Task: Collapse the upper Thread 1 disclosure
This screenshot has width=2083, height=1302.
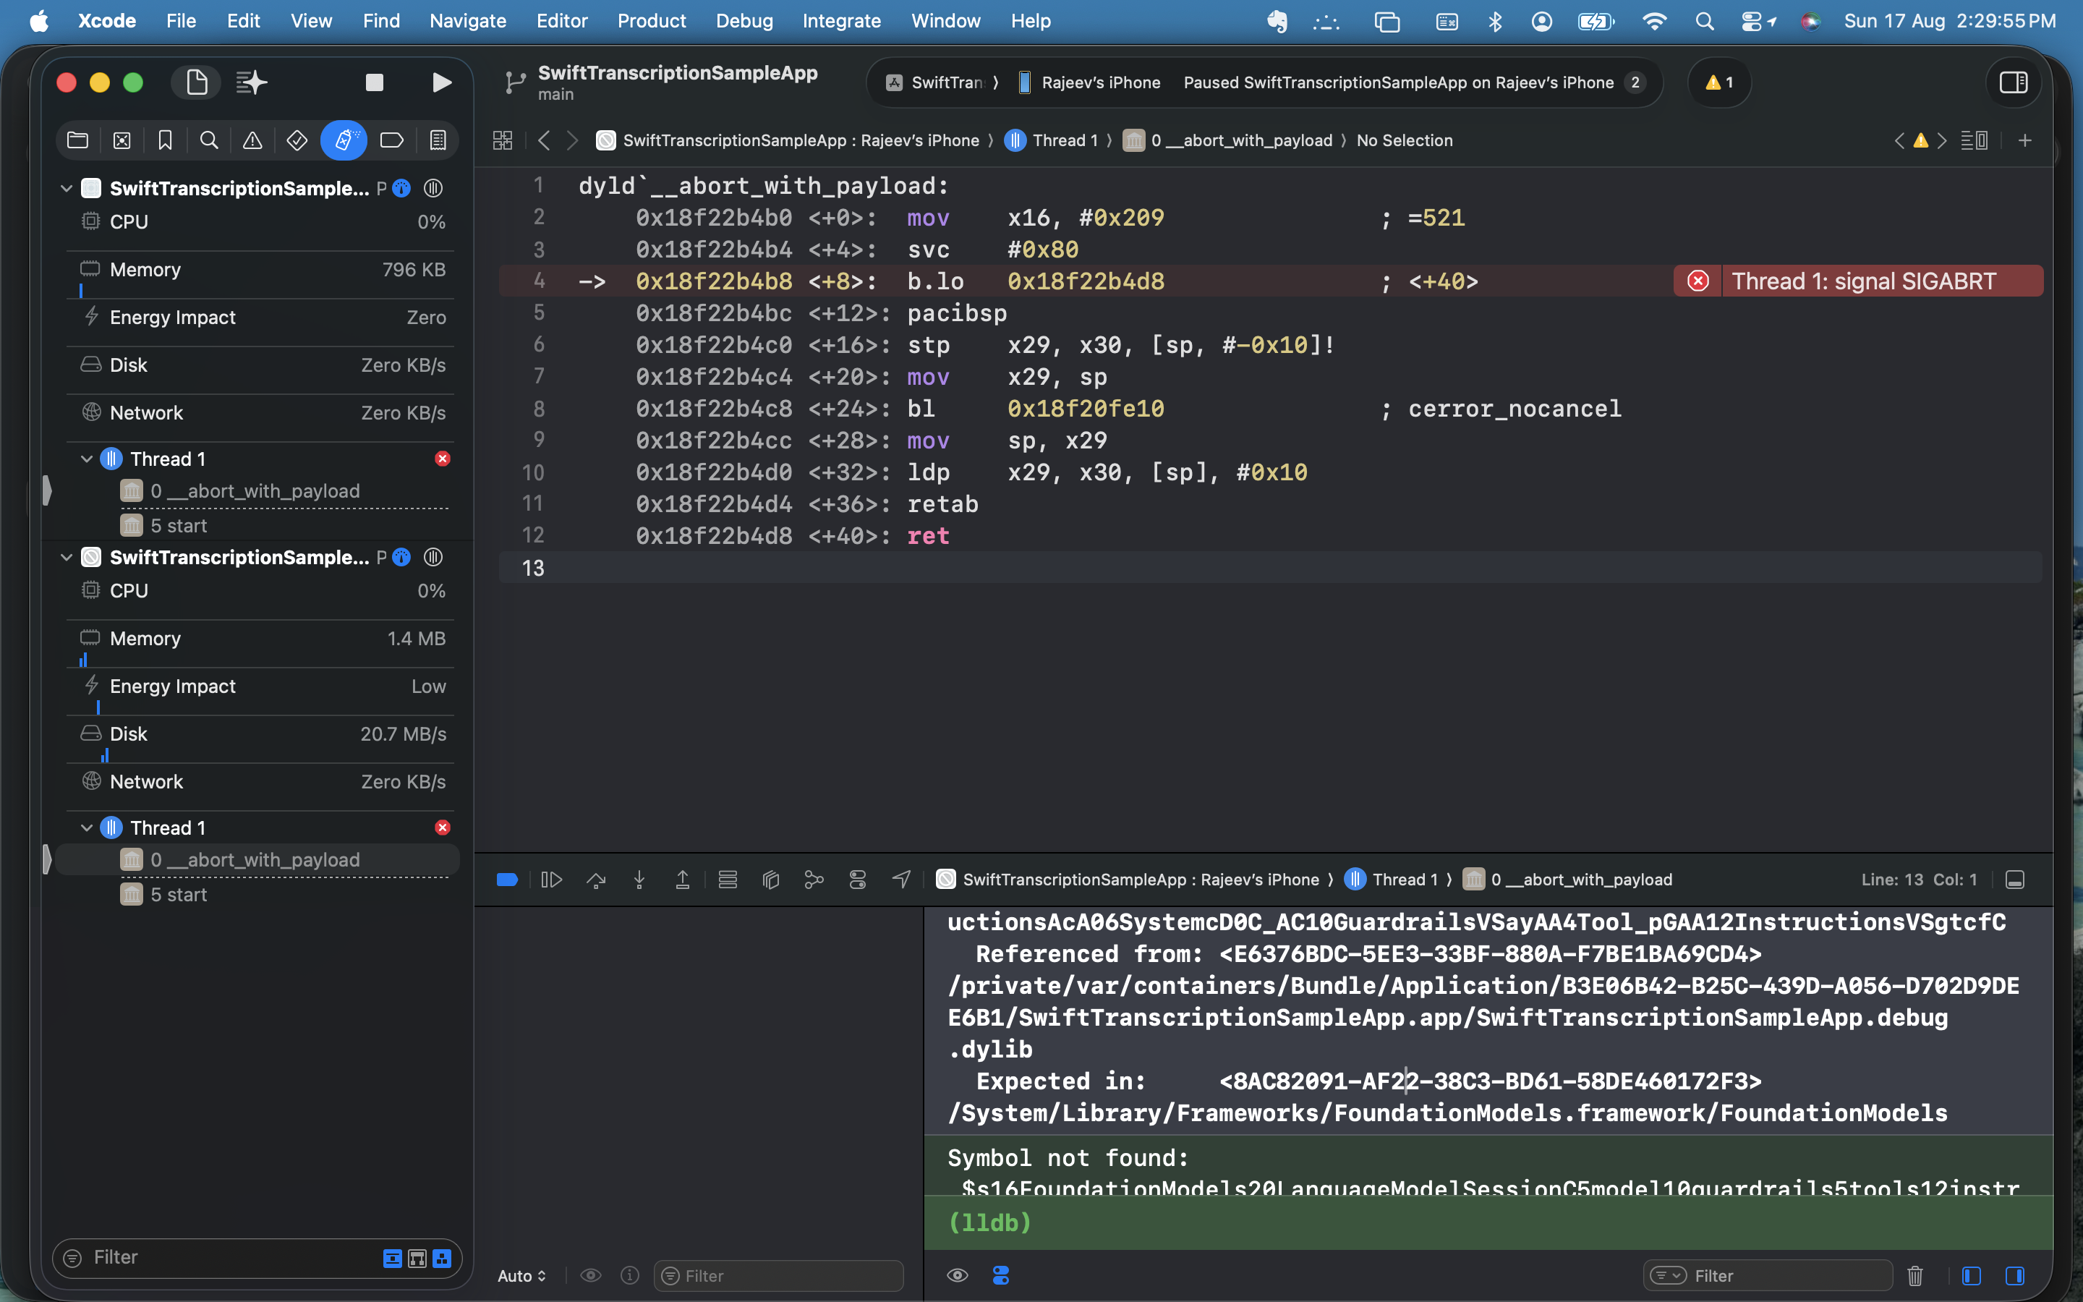Action: point(86,459)
